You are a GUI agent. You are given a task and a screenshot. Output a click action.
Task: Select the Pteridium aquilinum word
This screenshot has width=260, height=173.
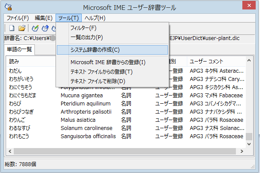(x=86, y=104)
